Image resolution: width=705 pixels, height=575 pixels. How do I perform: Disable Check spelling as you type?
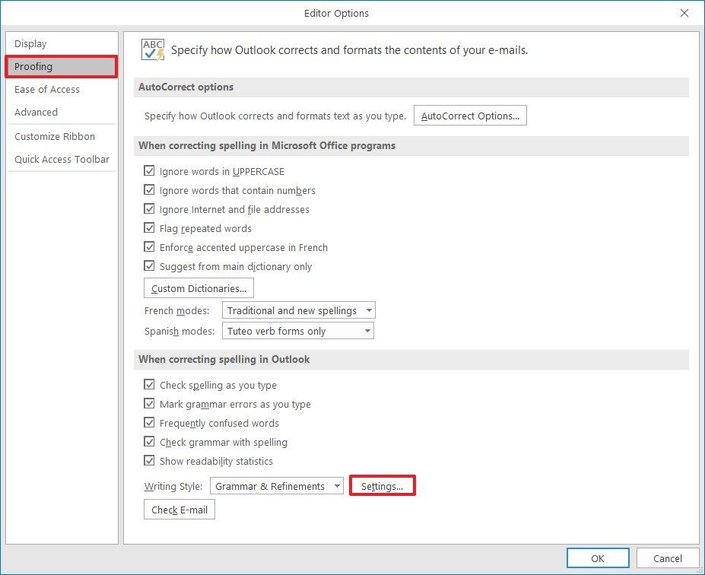click(x=150, y=385)
